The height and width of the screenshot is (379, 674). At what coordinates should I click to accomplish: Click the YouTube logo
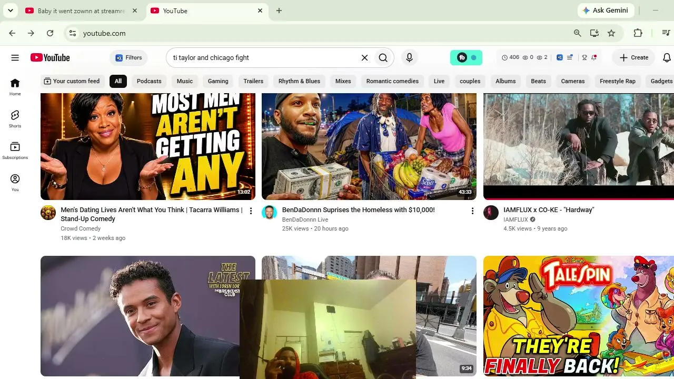pos(50,58)
